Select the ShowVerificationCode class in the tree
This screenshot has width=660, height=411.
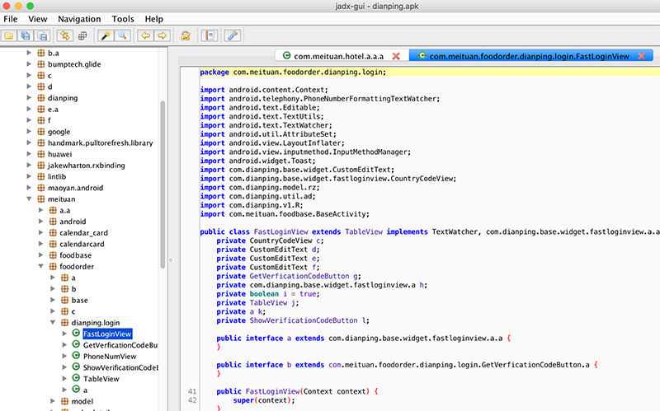tap(120, 367)
